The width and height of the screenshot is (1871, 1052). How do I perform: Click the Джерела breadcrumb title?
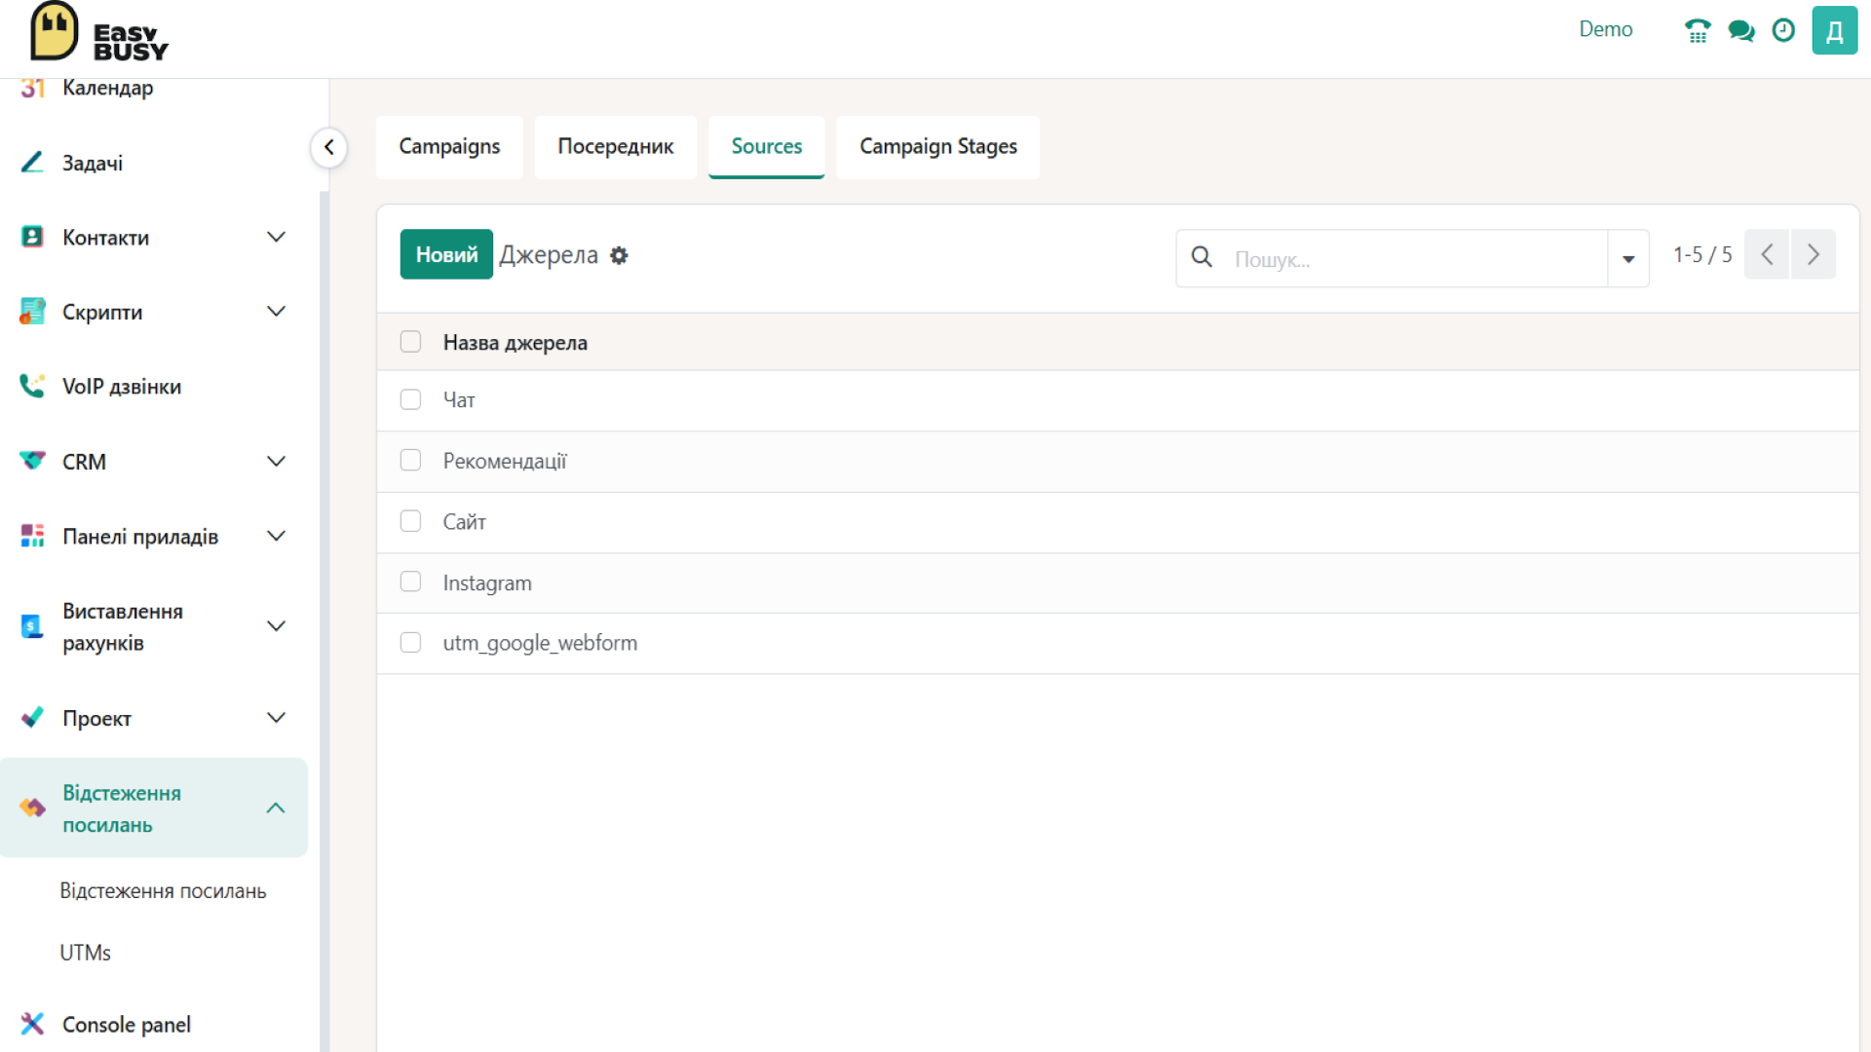click(549, 255)
